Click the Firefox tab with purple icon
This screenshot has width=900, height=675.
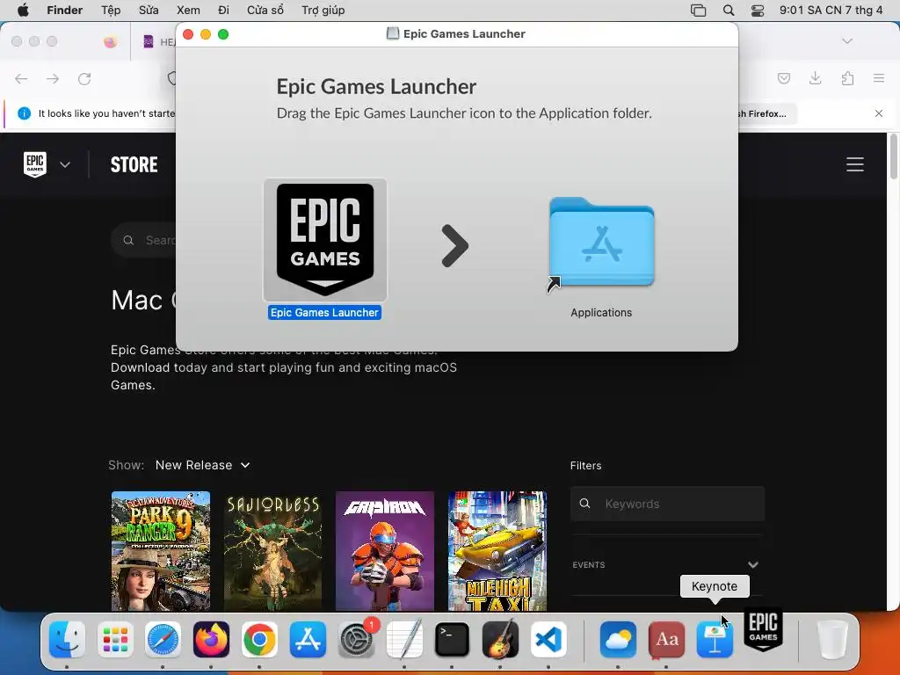(153, 41)
